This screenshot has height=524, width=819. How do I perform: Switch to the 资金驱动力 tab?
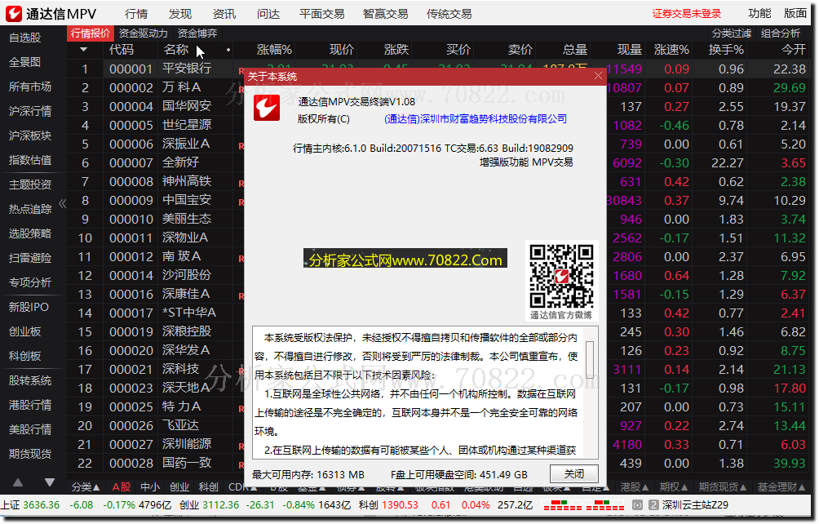pos(143,33)
